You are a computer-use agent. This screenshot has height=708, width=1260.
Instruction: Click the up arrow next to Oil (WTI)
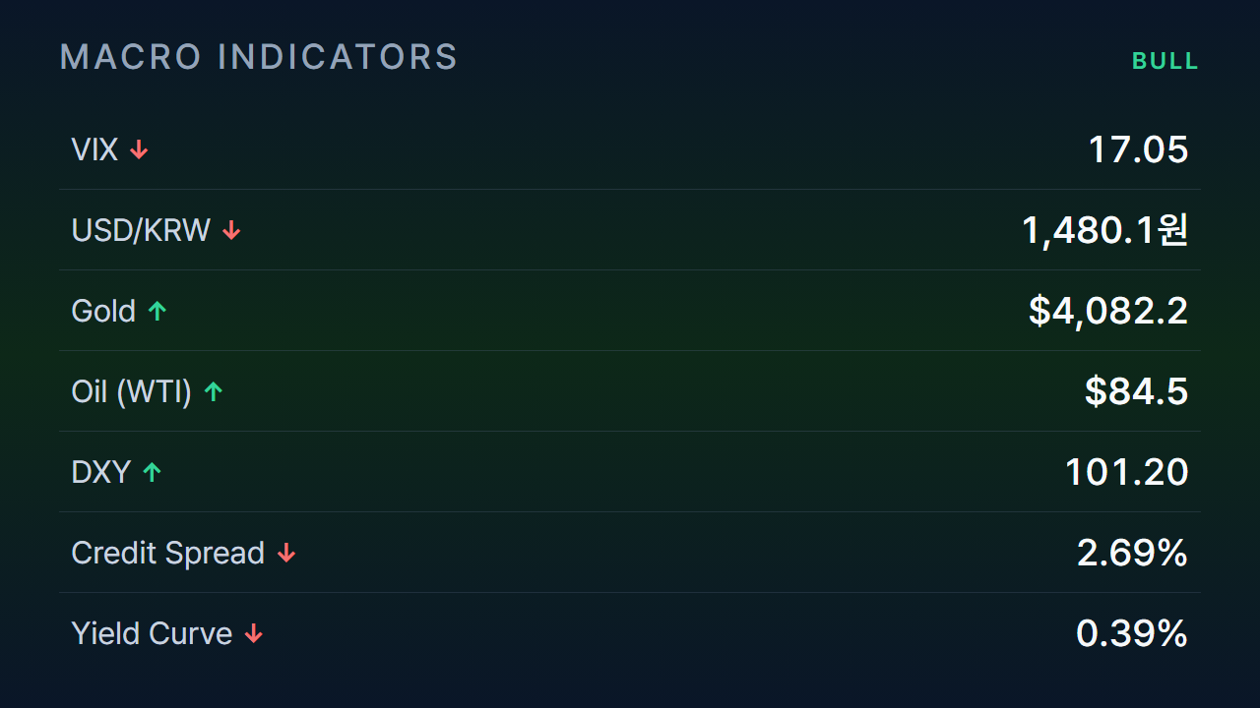tap(214, 391)
